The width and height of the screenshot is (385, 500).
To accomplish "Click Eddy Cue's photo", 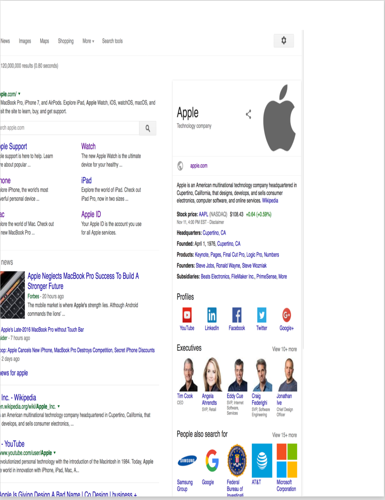I will pos(237,374).
